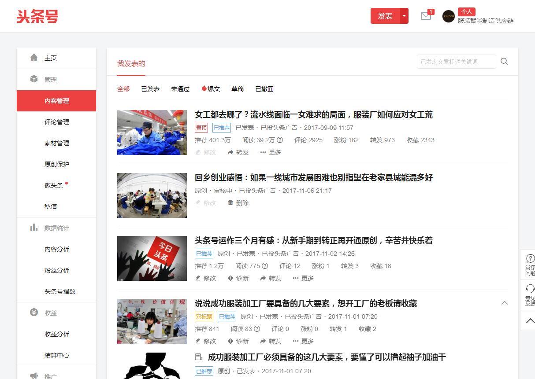This screenshot has width=535, height=379.
Task: Click the article keyword search input field
Action: coord(456,61)
